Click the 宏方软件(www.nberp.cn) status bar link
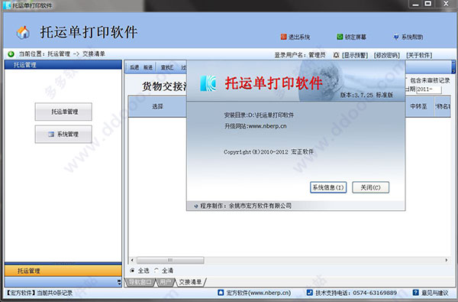 [259, 293]
